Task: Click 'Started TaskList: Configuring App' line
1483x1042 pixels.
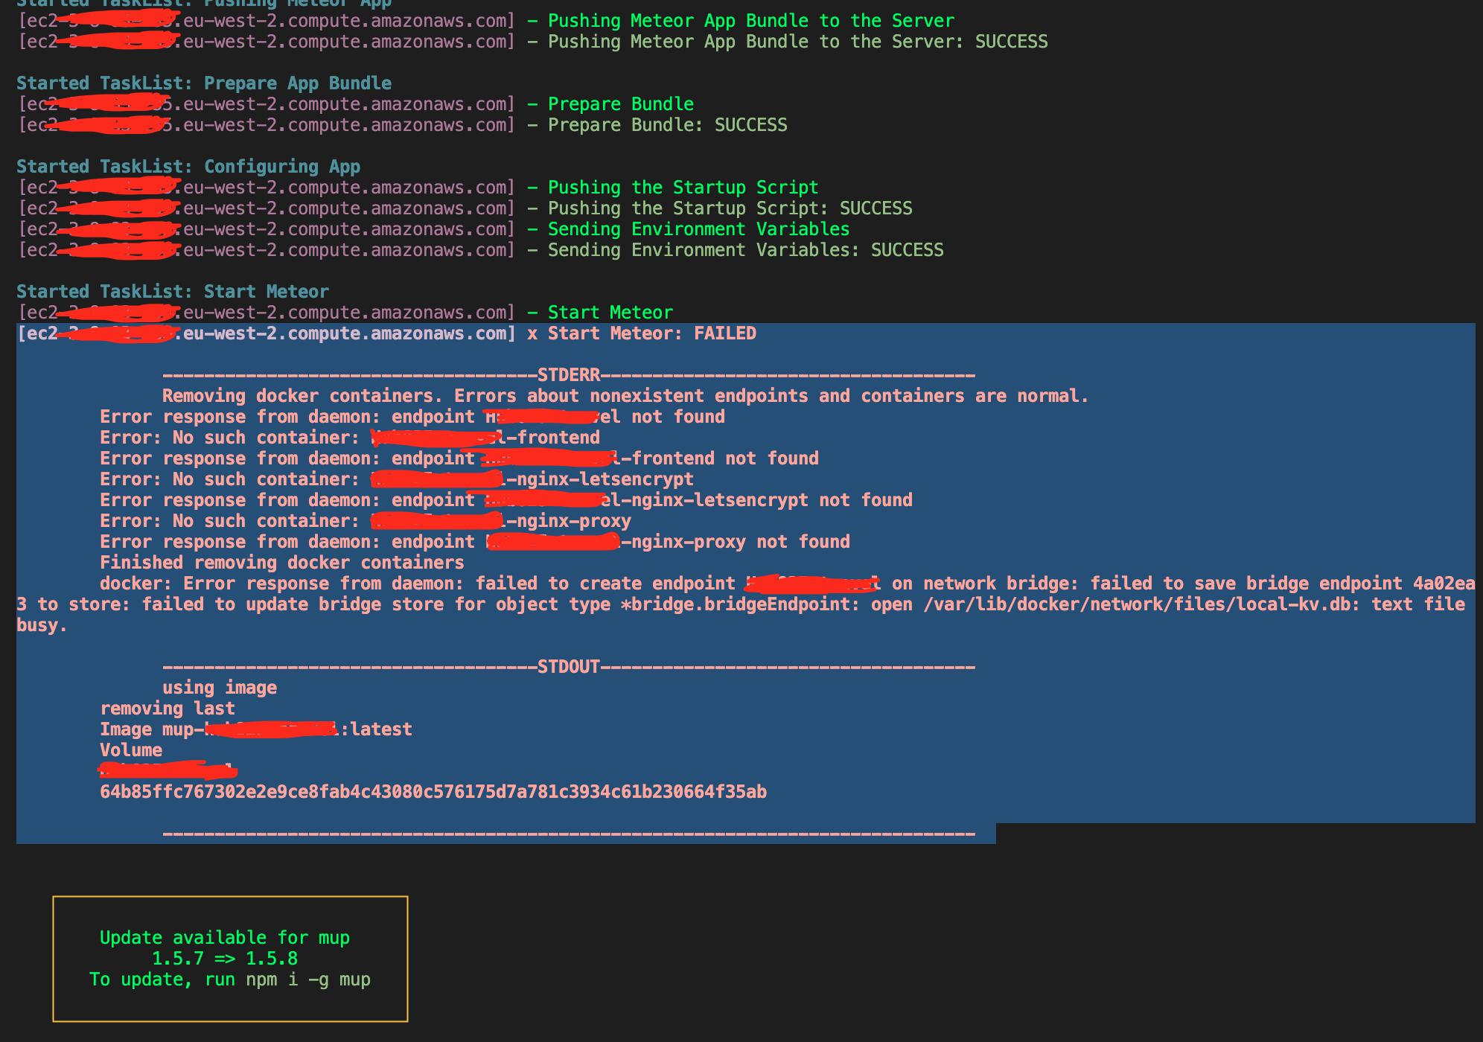Action: (x=188, y=167)
